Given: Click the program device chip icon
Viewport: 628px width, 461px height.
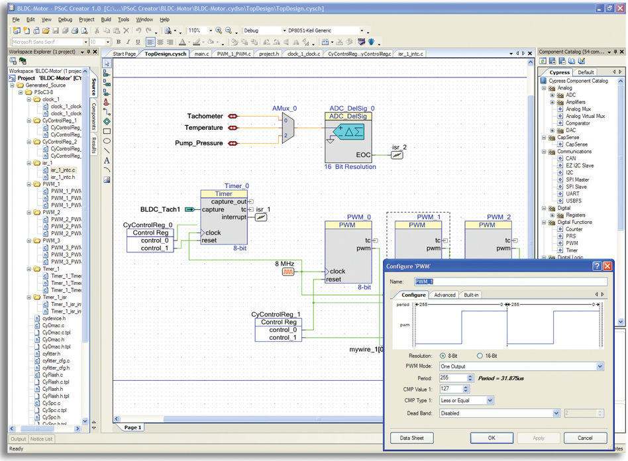Looking at the screenshot, I should tap(361, 42).
